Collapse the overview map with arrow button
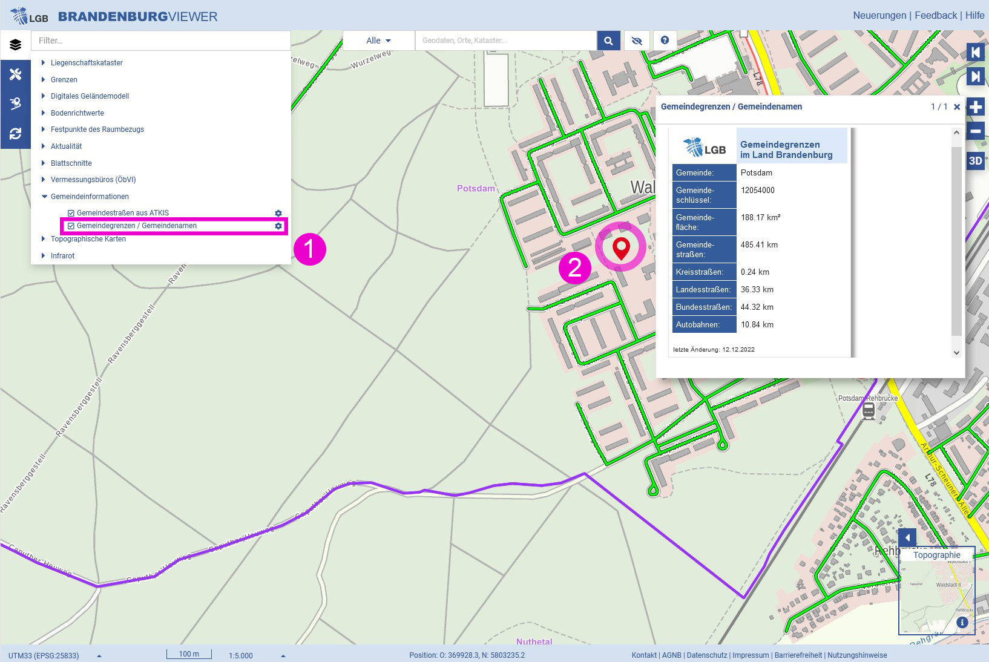This screenshot has height=662, width=989. (907, 537)
